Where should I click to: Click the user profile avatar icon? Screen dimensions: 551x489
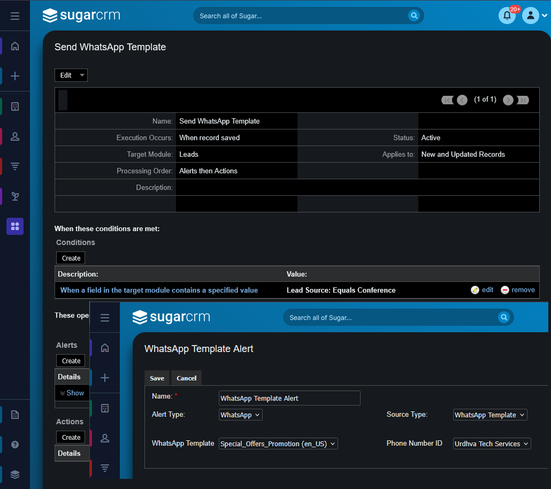point(531,16)
